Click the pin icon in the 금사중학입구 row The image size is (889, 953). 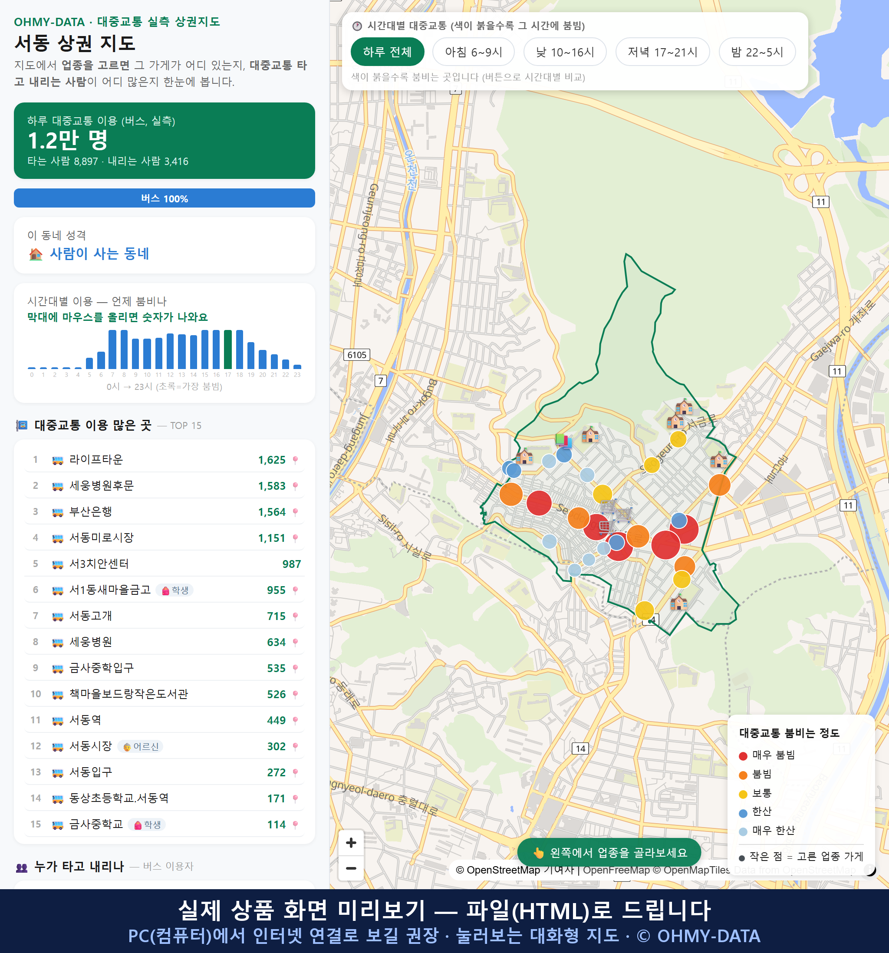[x=295, y=668]
